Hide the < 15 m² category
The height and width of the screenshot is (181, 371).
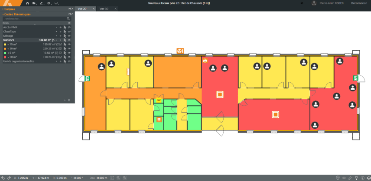coord(69,45)
